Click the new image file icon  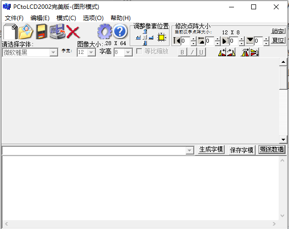pos(10,31)
